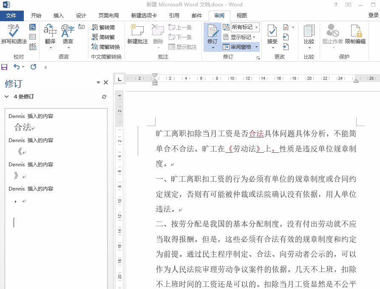Click 繁转简 traditional to simplified conversion
Screen dimensions: 380x289
tap(103, 27)
